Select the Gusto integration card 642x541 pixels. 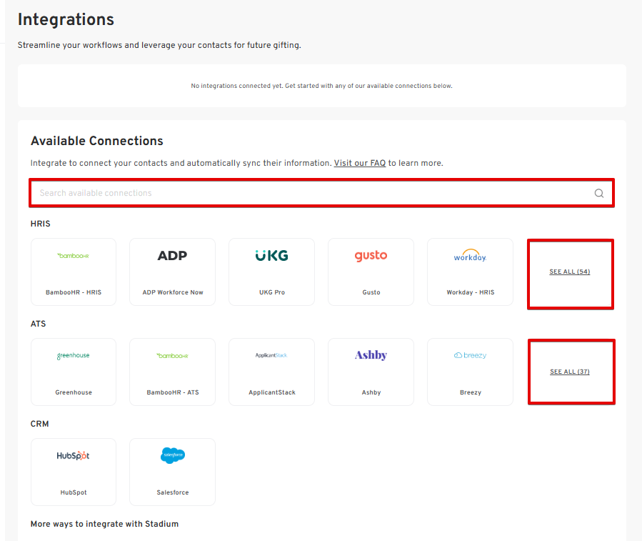371,272
